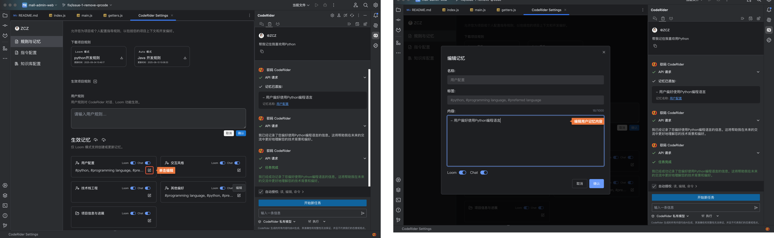Open the fix/issue-1-remove-qrcode branch dropdown
Viewport: 774px width, 238px height.
[87, 5]
